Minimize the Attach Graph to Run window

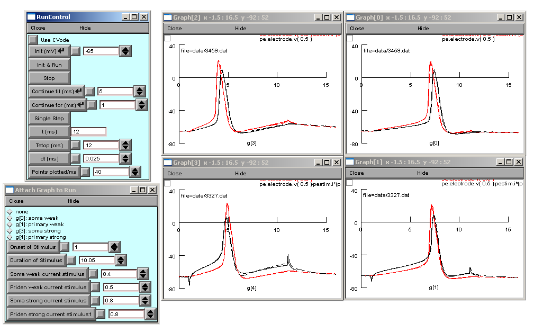133,190
